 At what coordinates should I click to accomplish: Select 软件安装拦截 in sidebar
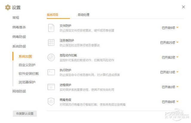(x=29, y=73)
